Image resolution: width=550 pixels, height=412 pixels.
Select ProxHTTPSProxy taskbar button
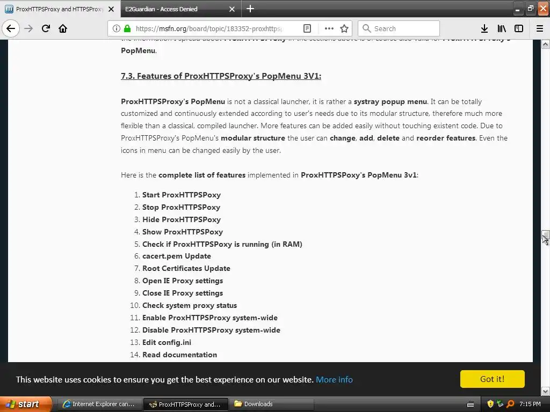point(186,404)
